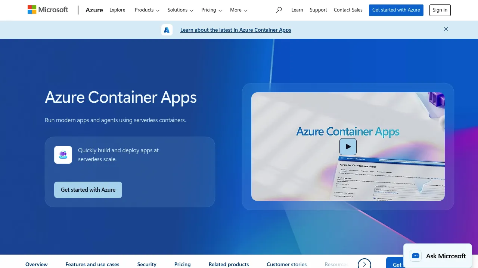The width and height of the screenshot is (478, 268).
Task: Select the Overview tab
Action: point(37,264)
